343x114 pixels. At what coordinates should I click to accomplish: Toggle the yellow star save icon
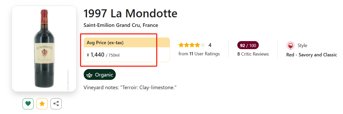point(42,104)
